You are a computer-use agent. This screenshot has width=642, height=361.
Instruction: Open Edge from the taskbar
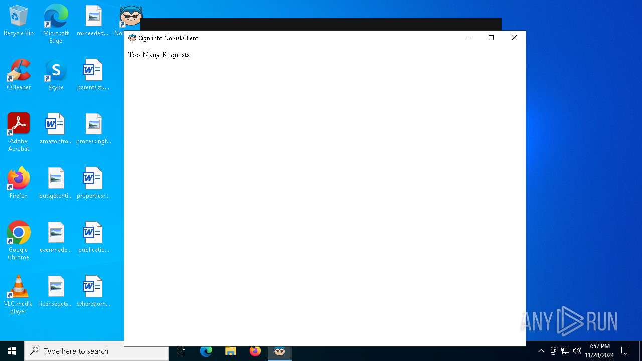coord(206,351)
